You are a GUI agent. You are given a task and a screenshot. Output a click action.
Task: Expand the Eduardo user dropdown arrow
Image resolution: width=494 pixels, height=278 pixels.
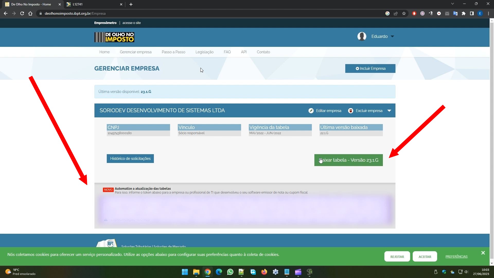(392, 36)
